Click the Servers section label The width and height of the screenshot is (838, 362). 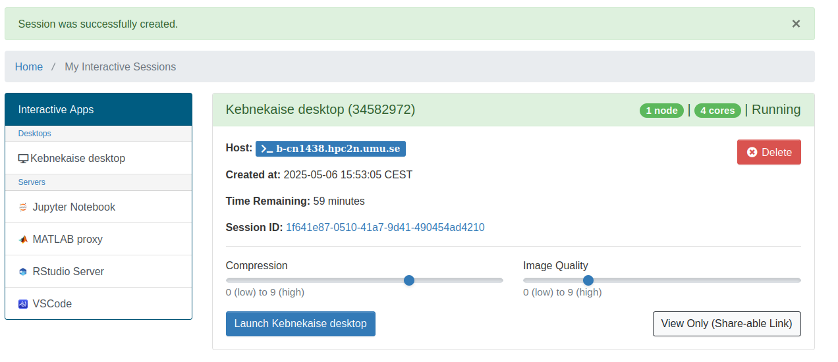point(32,182)
